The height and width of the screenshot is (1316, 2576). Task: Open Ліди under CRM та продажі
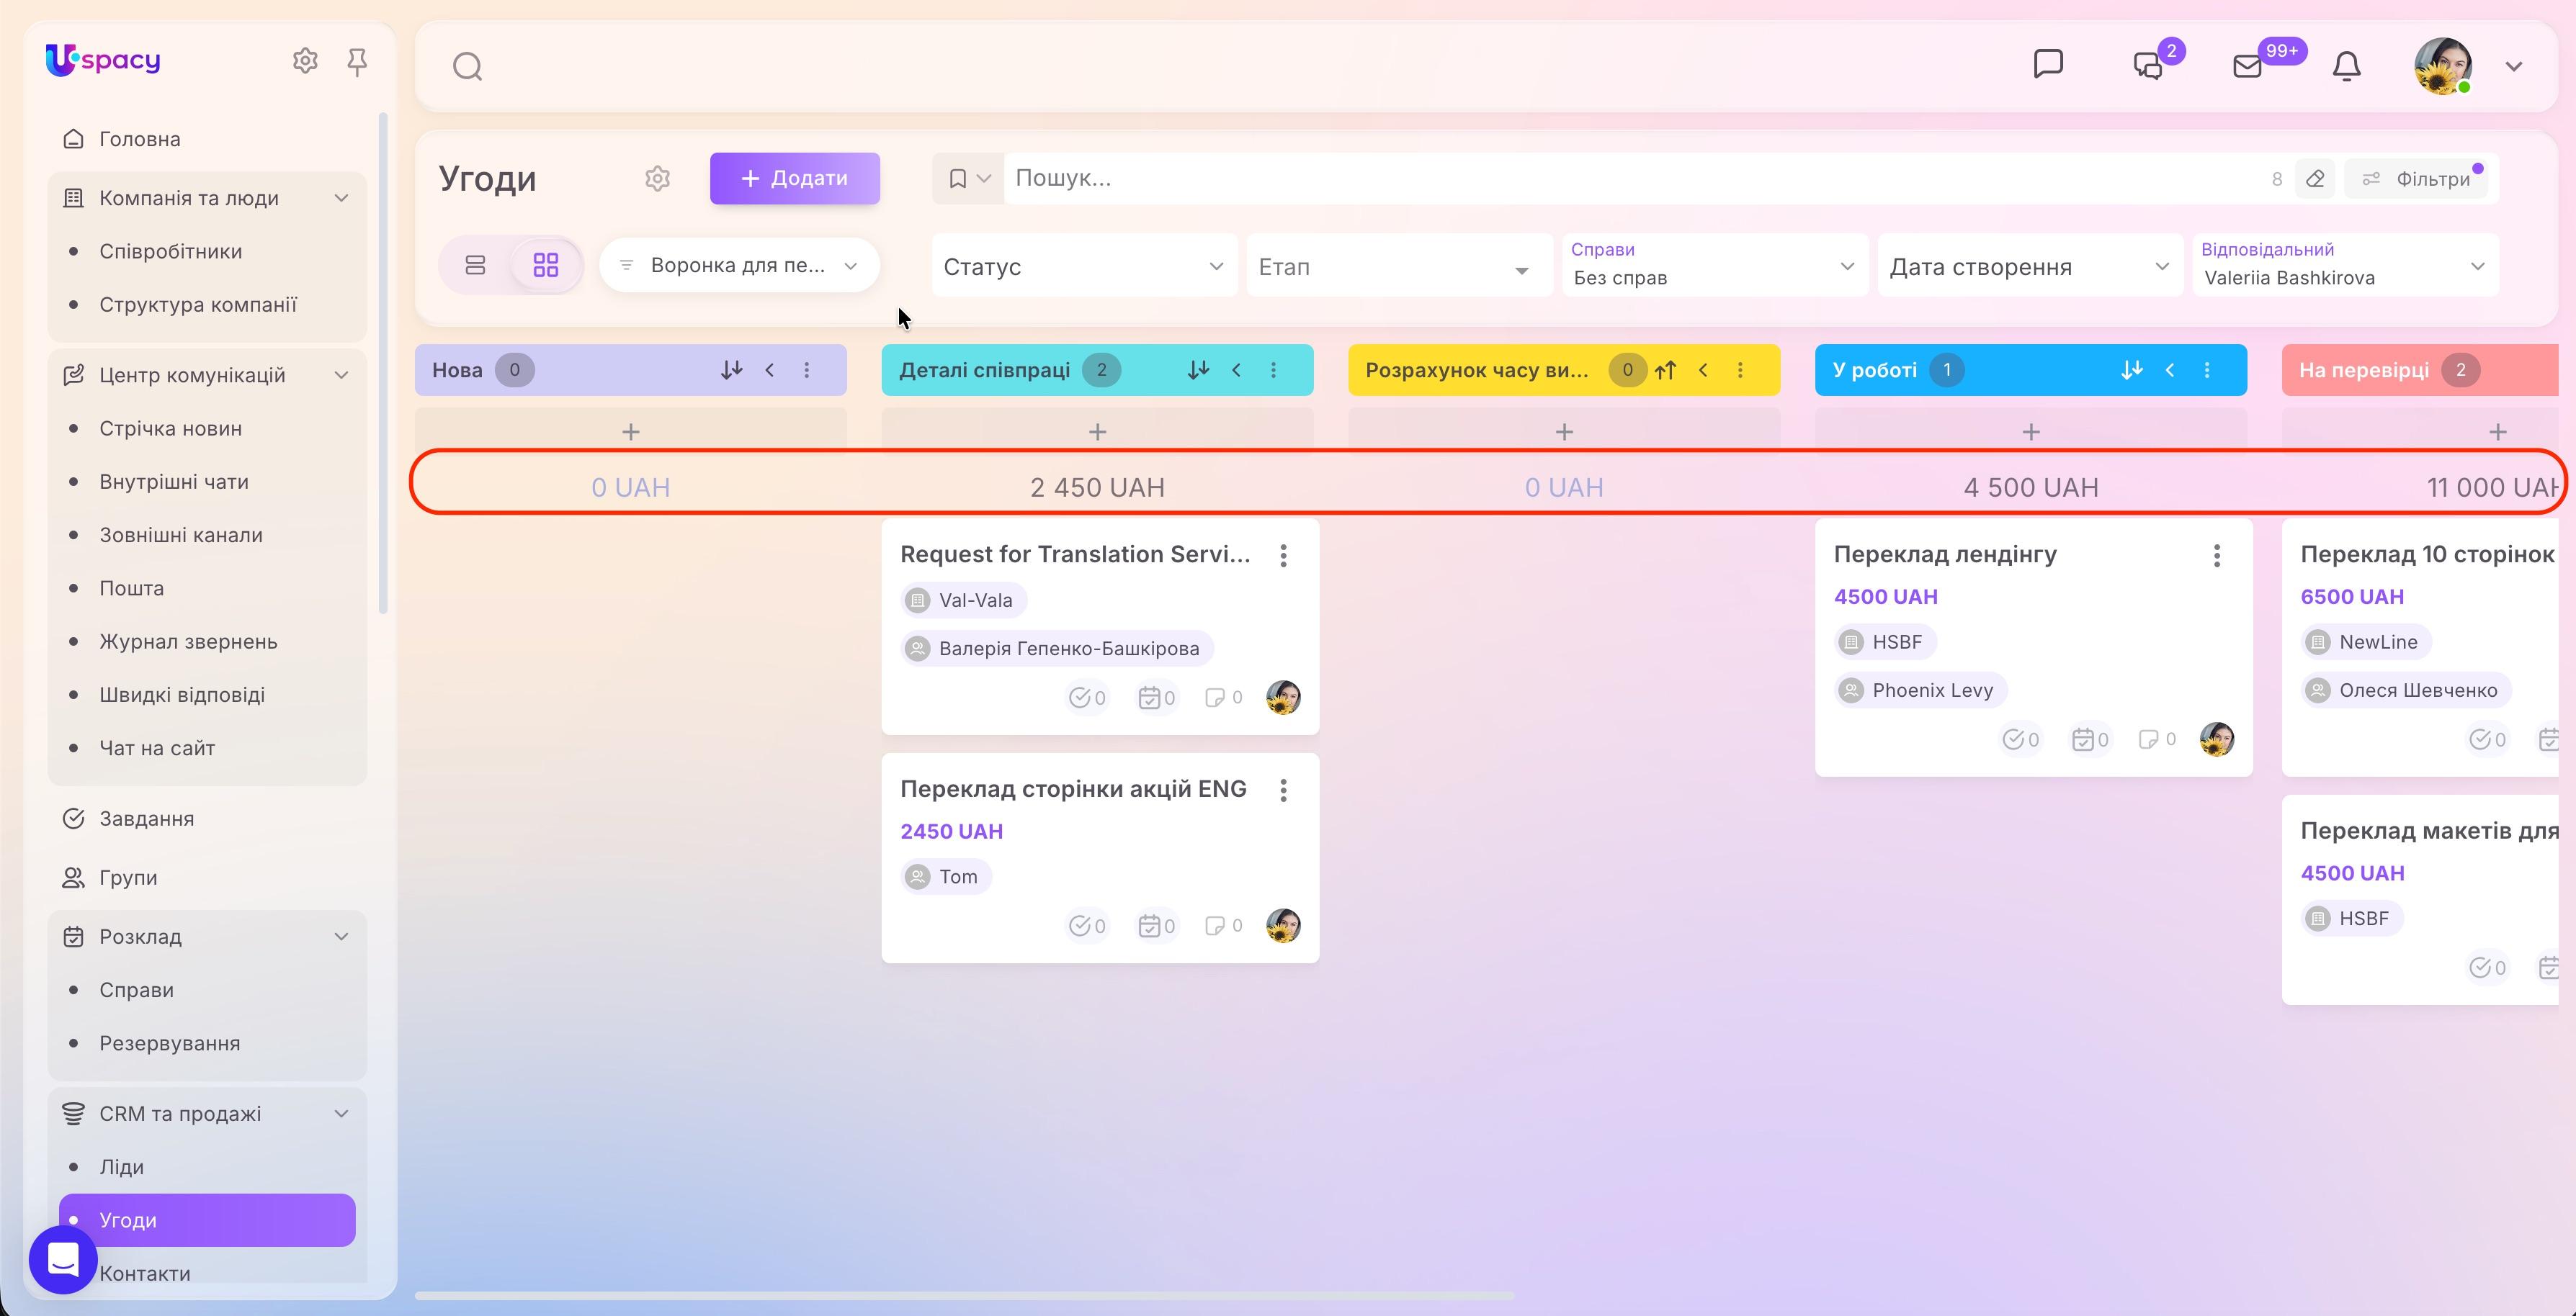pyautogui.click(x=121, y=1166)
